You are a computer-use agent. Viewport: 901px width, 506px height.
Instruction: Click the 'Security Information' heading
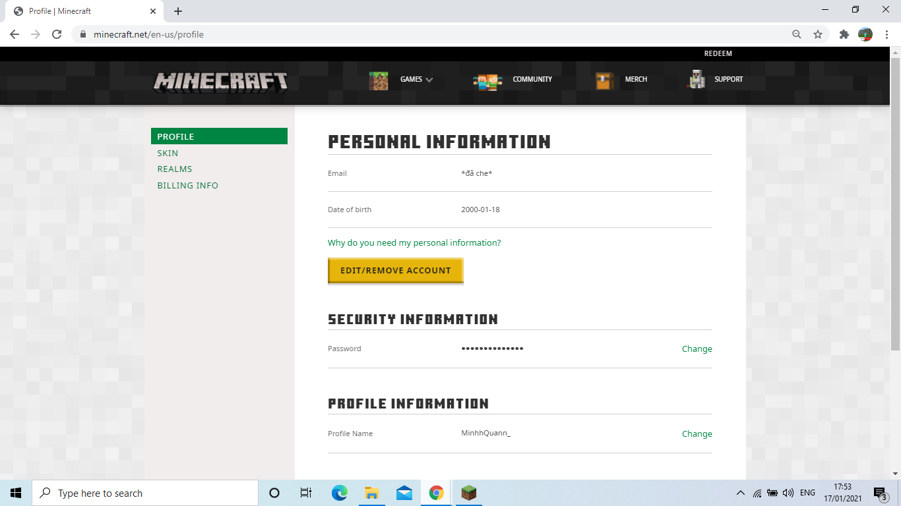click(413, 319)
